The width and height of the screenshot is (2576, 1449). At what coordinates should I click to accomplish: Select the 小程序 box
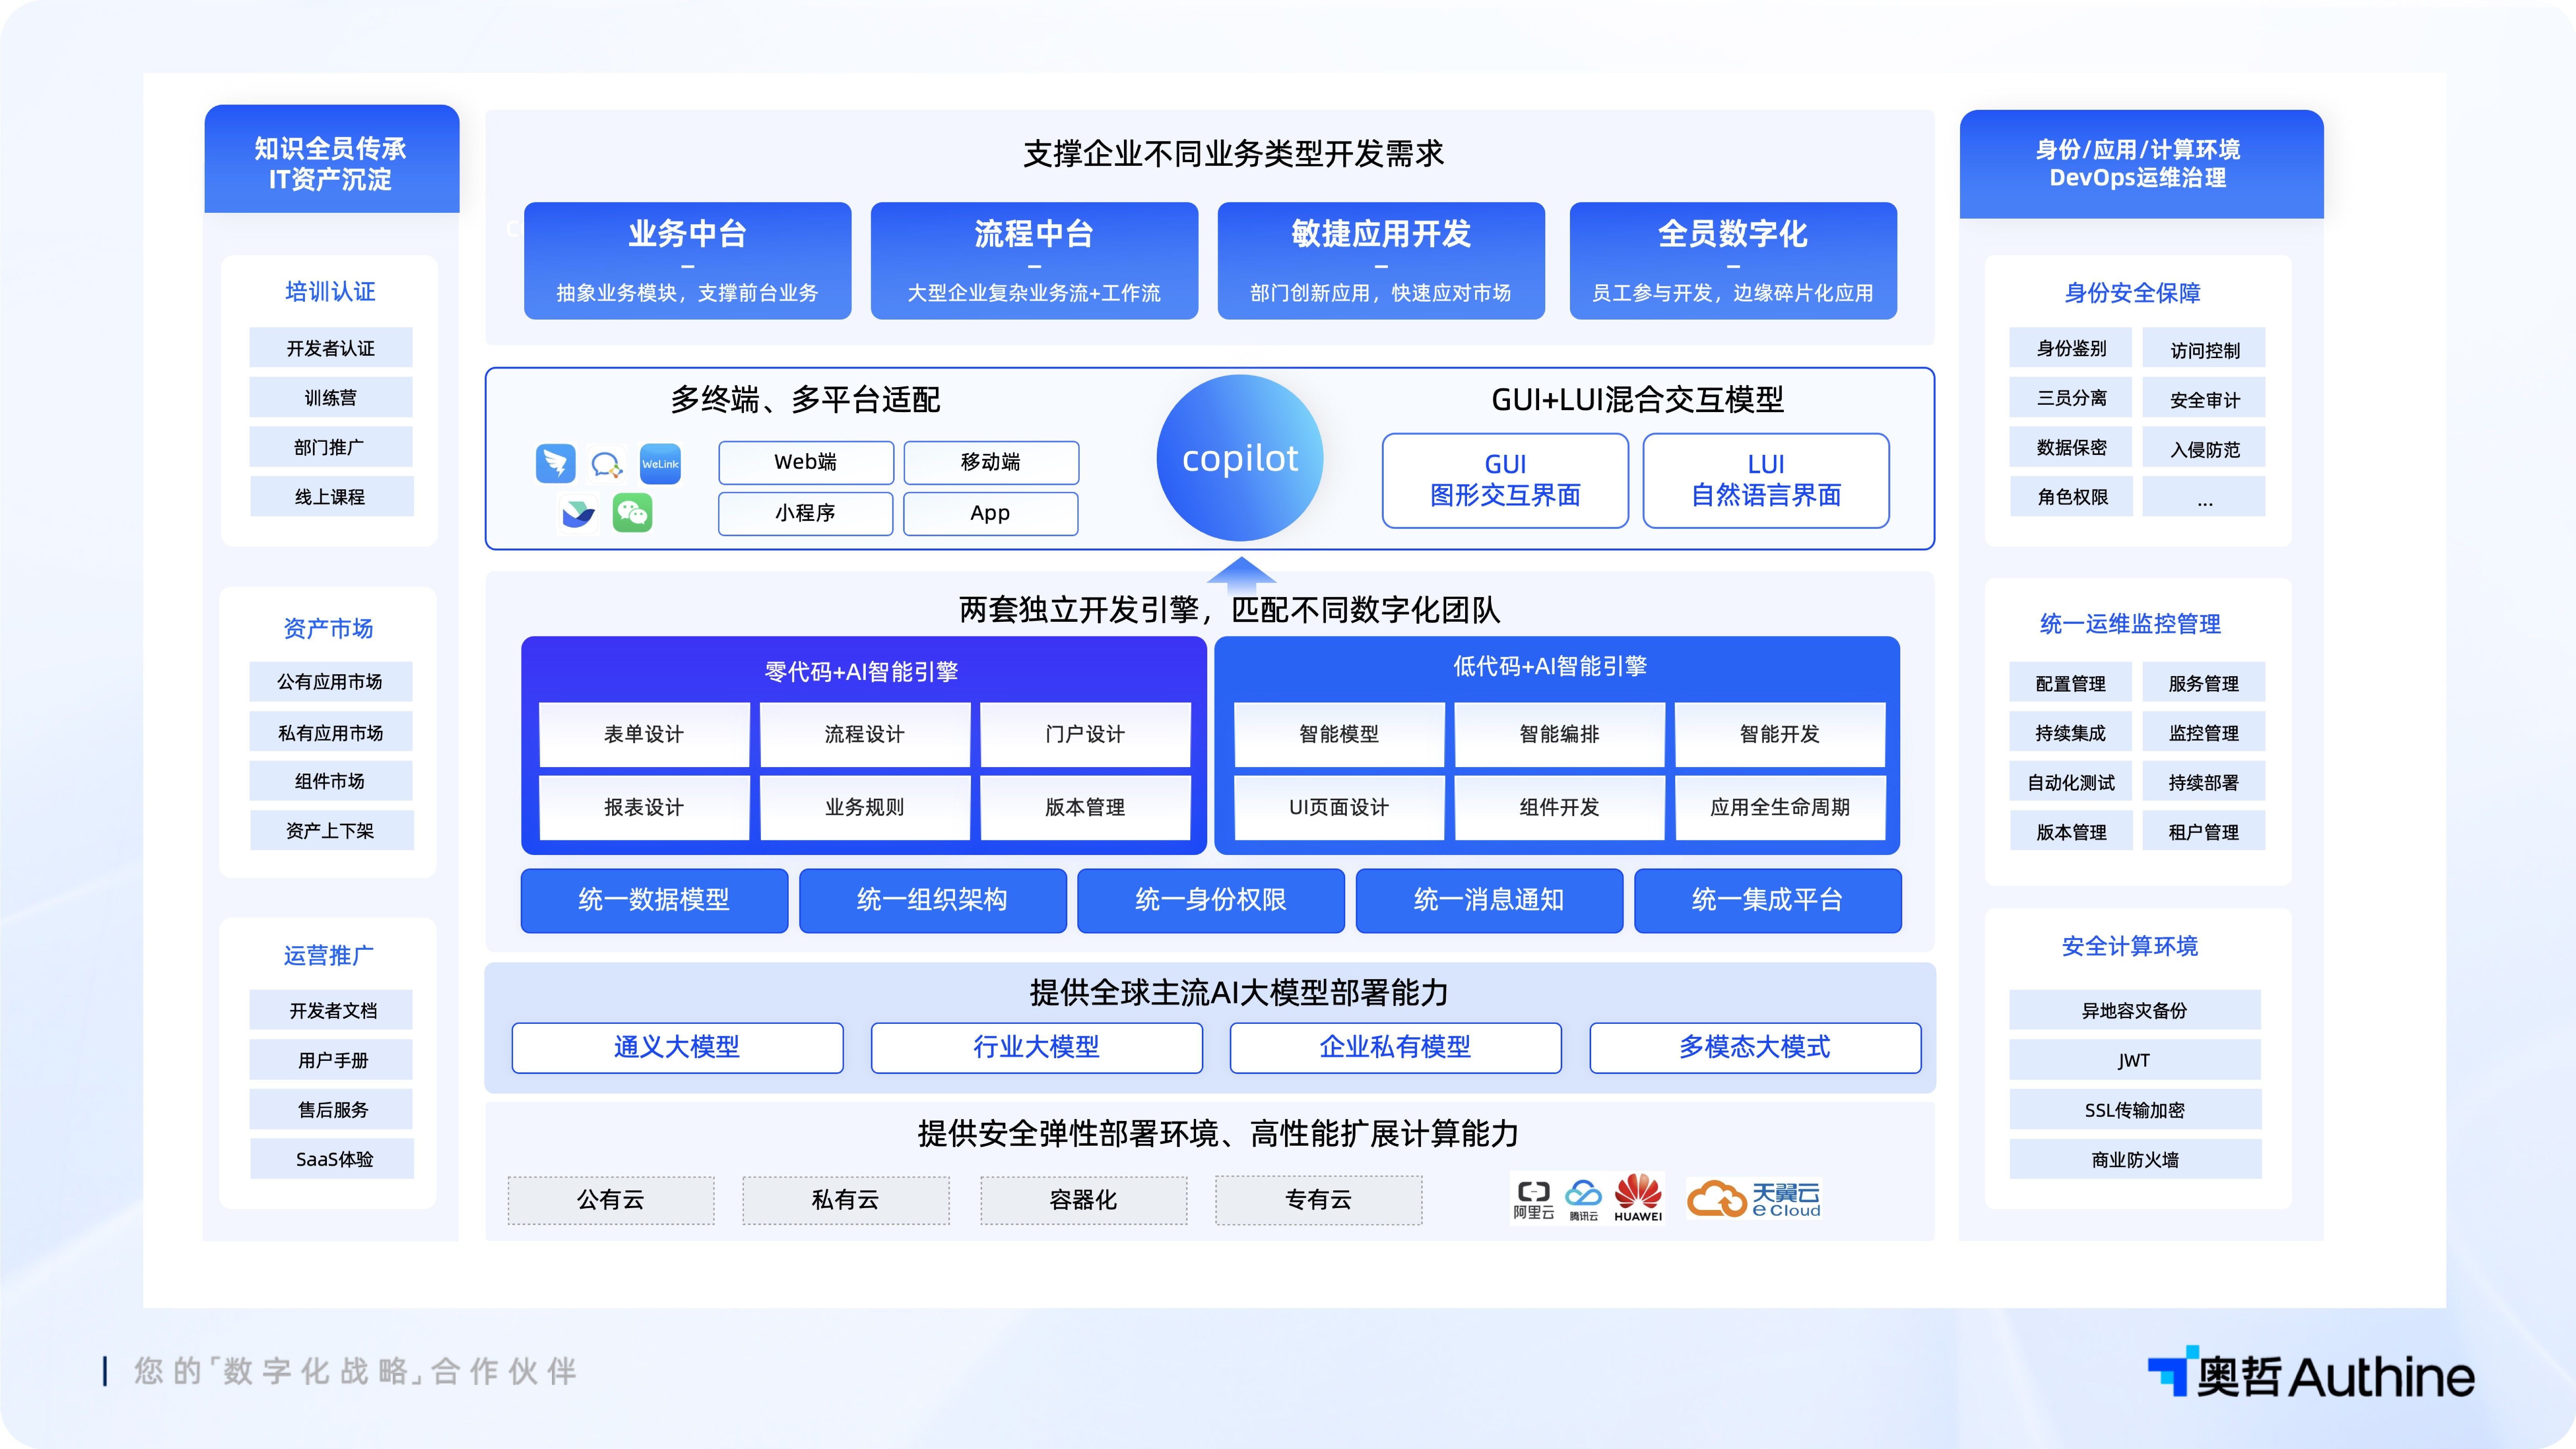[x=805, y=513]
